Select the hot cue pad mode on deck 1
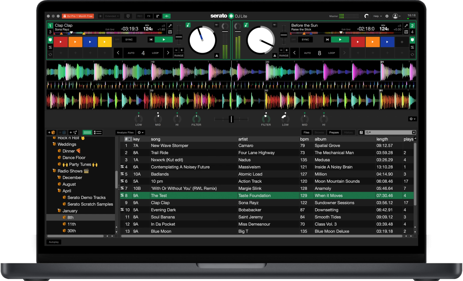Image resolution: width=463 pixels, height=281 pixels. [50, 40]
